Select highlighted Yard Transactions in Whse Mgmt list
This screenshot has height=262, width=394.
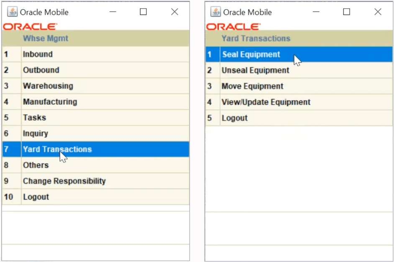[x=96, y=149]
